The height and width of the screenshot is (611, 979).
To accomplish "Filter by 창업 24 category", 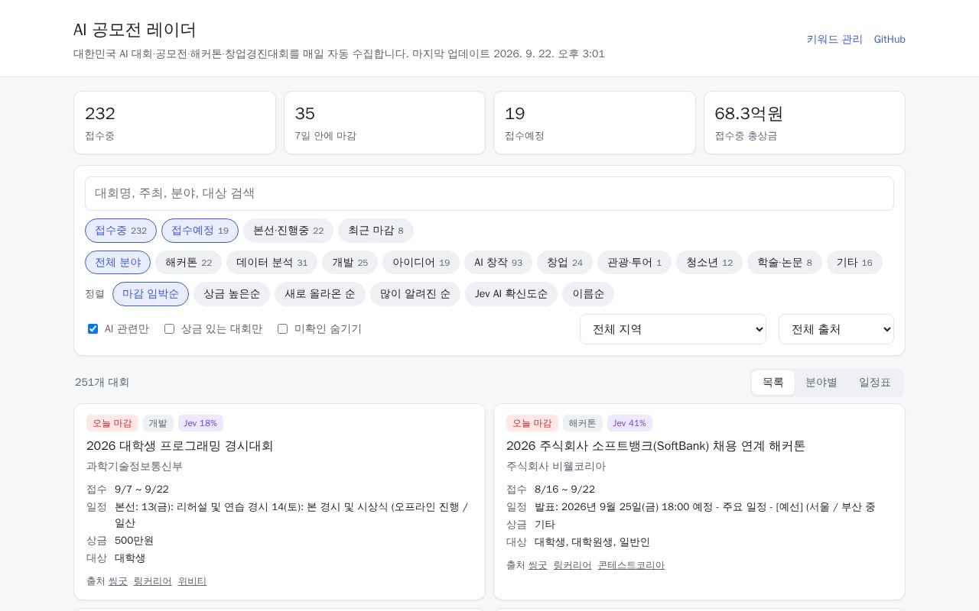I will tap(564, 262).
